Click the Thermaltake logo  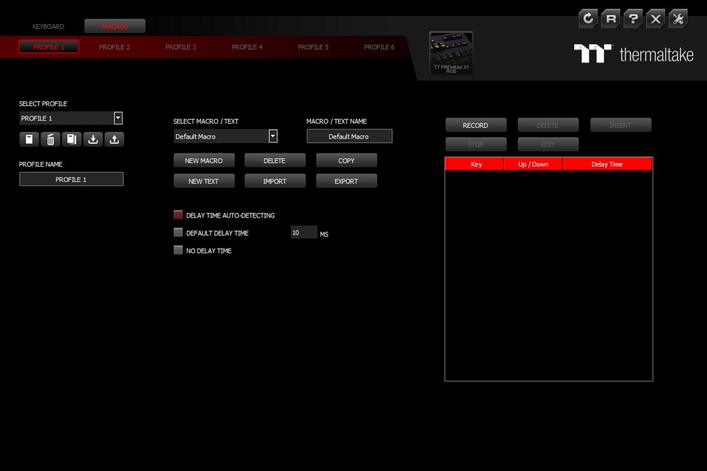[x=634, y=54]
